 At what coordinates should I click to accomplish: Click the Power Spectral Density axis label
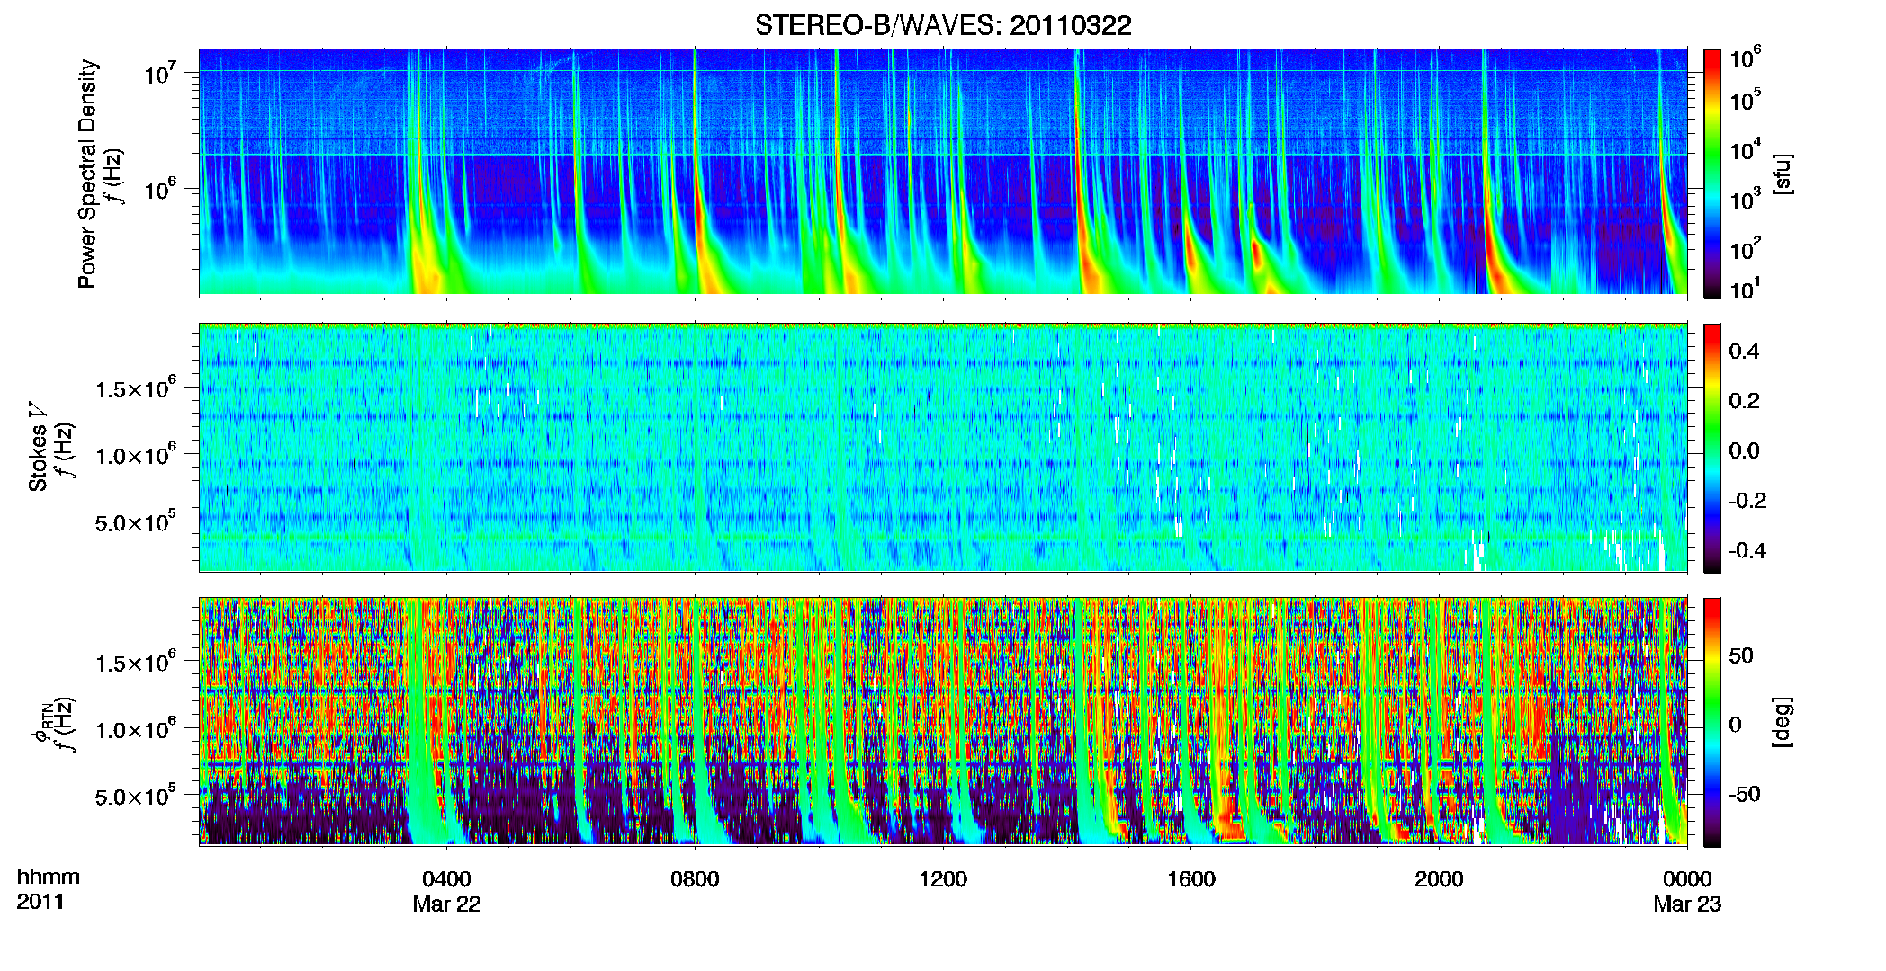pos(87,174)
